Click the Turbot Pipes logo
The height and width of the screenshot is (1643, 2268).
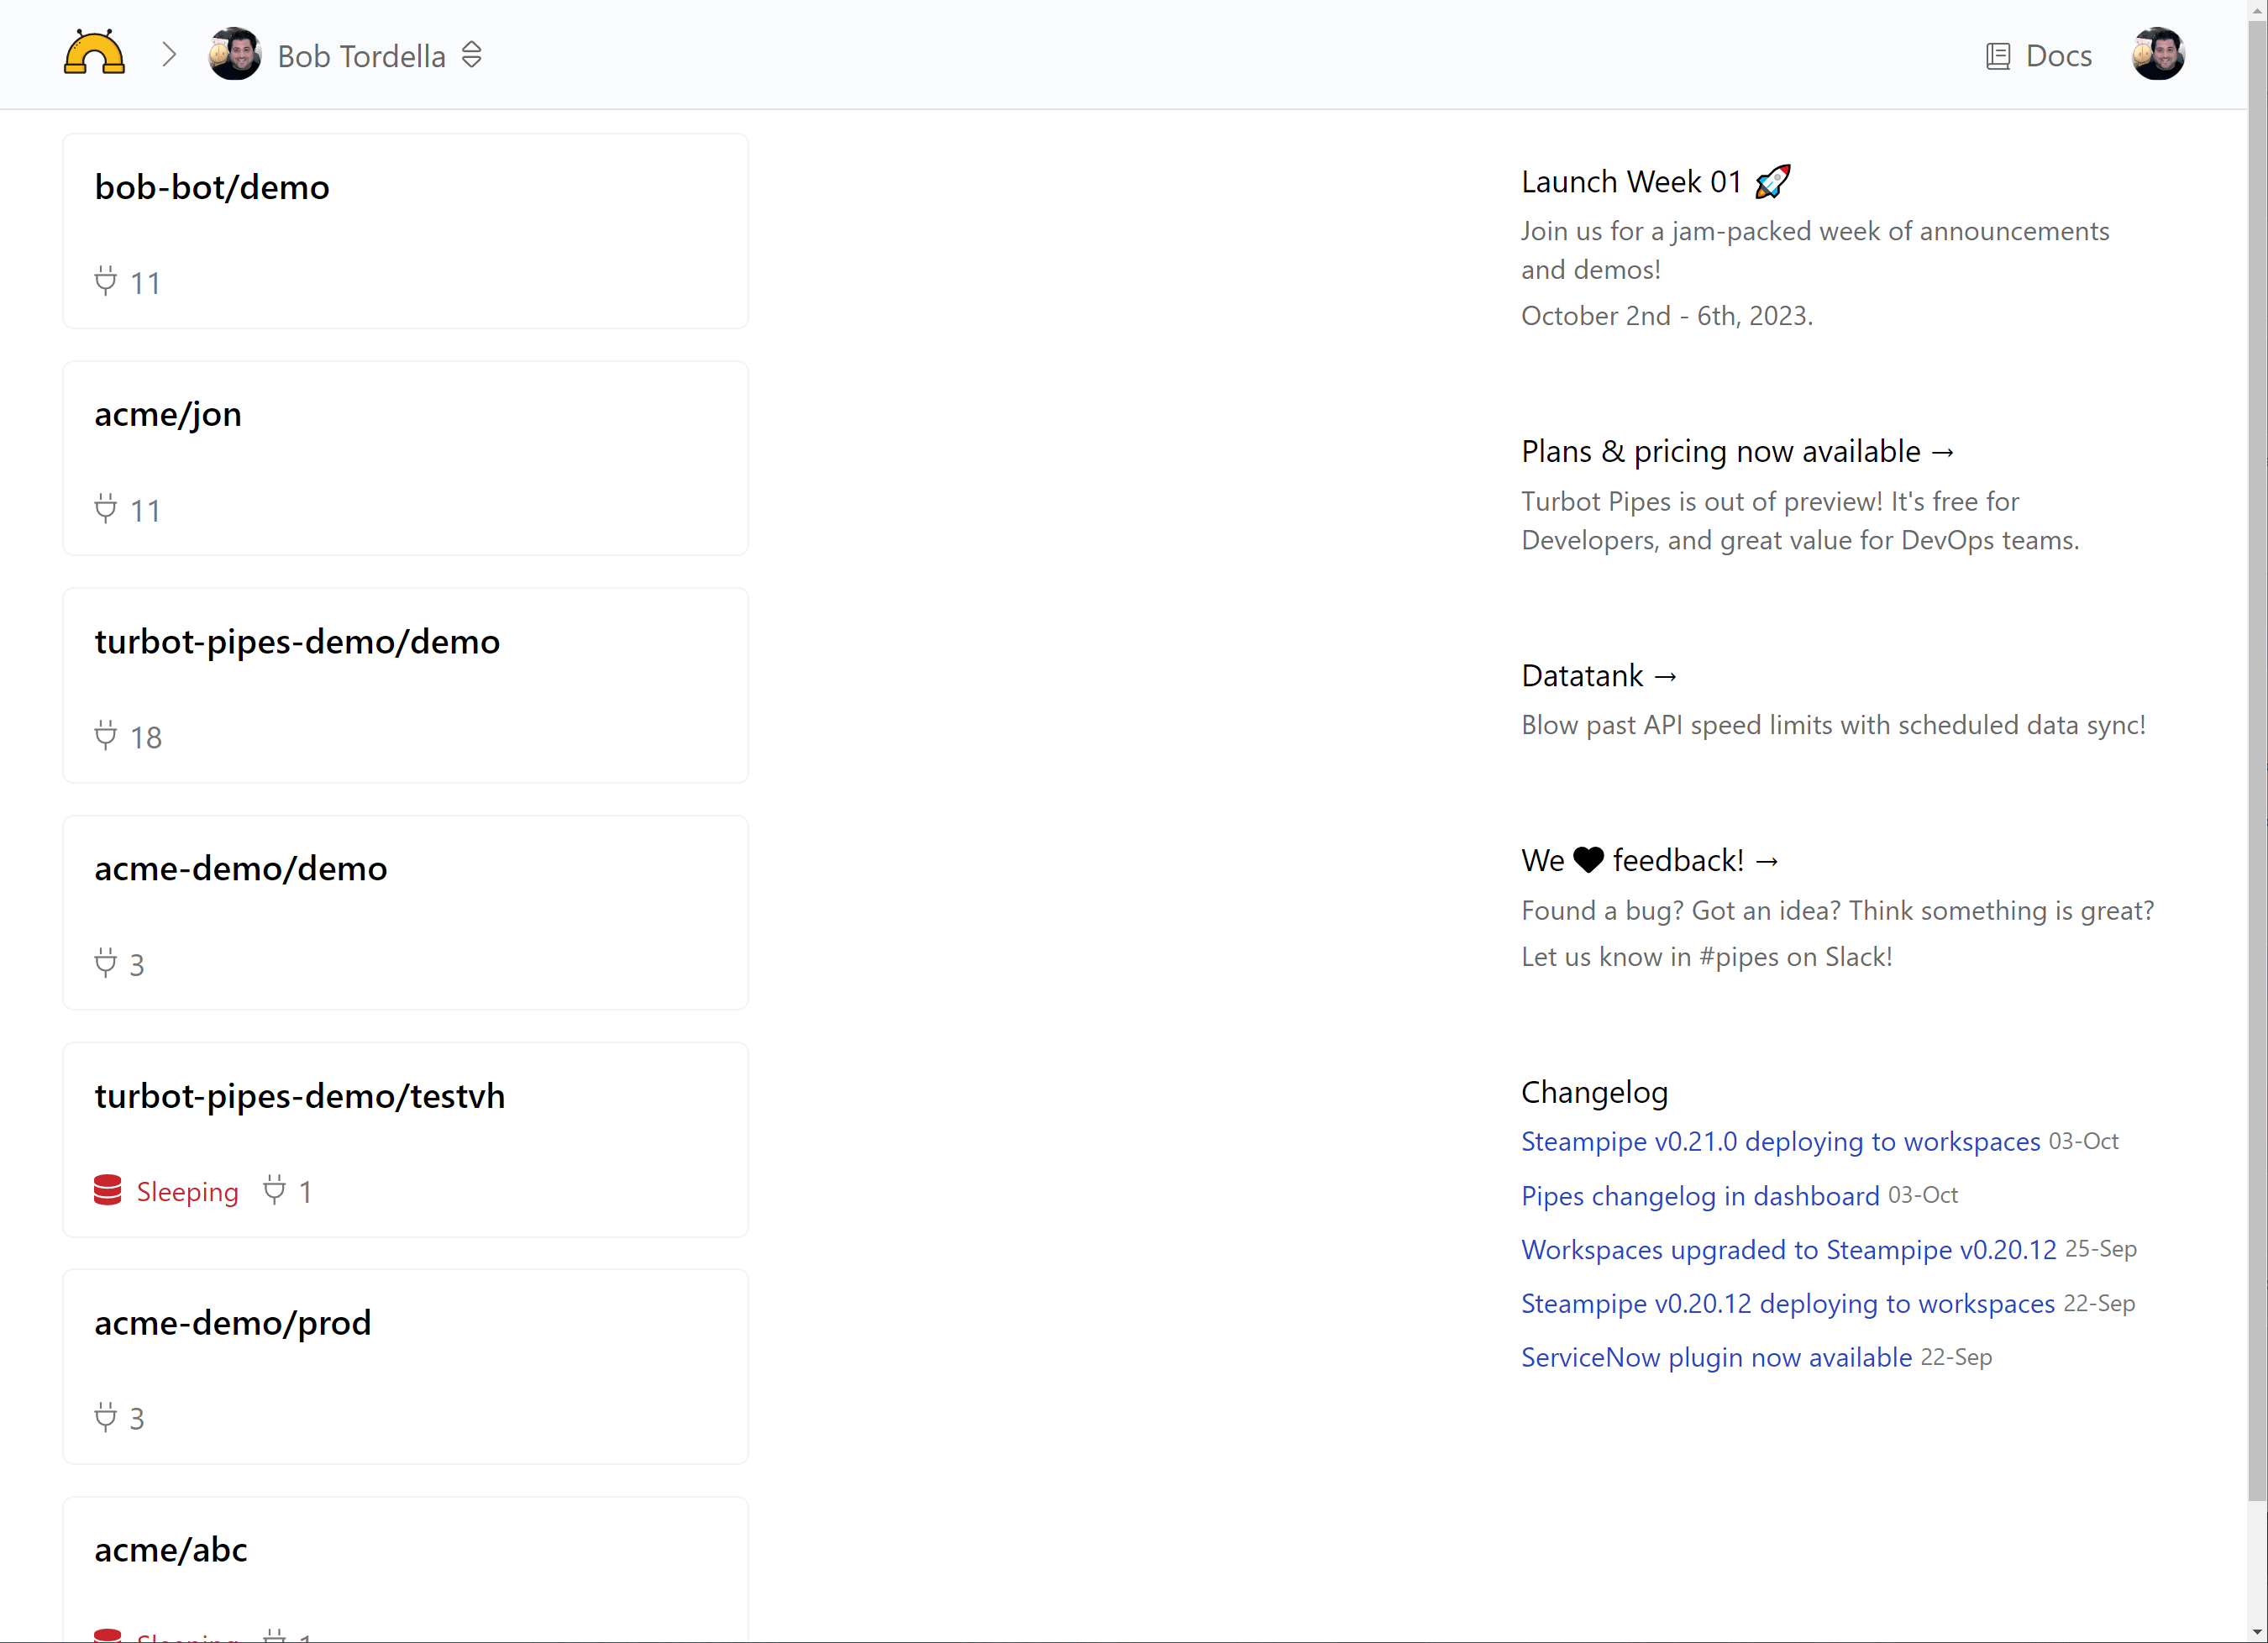pyautogui.click(x=94, y=54)
